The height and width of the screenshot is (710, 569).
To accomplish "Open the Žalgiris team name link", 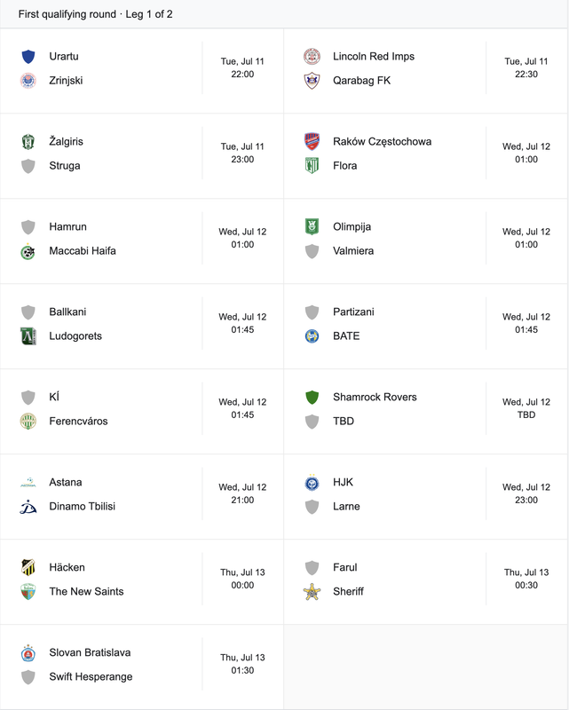I will 67,141.
